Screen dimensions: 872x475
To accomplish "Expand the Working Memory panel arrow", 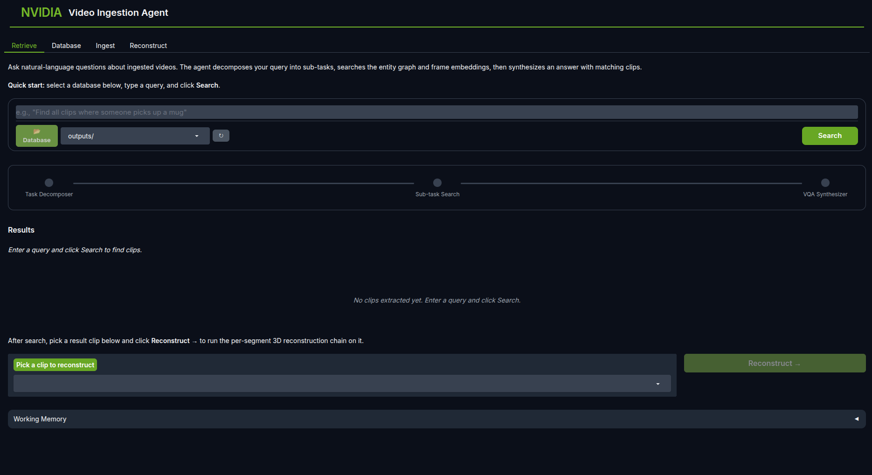I will [856, 419].
